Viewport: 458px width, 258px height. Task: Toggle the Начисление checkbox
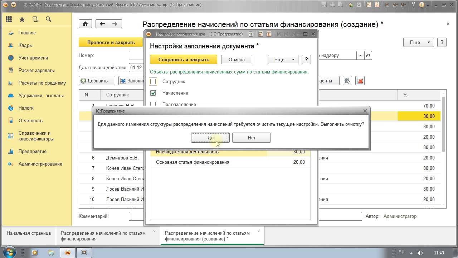[153, 93]
